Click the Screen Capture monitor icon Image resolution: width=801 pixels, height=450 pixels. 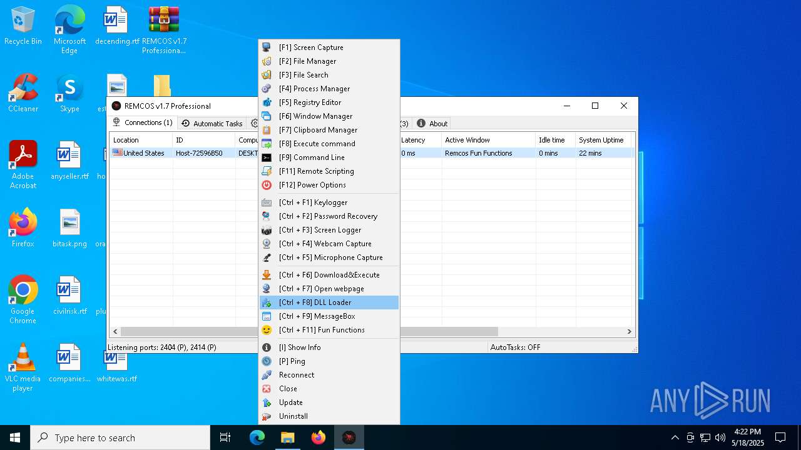pos(267,47)
